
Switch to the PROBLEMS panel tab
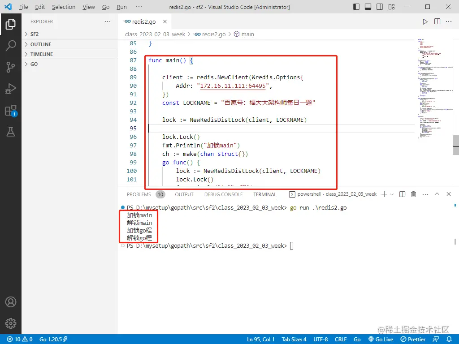pyautogui.click(x=139, y=194)
